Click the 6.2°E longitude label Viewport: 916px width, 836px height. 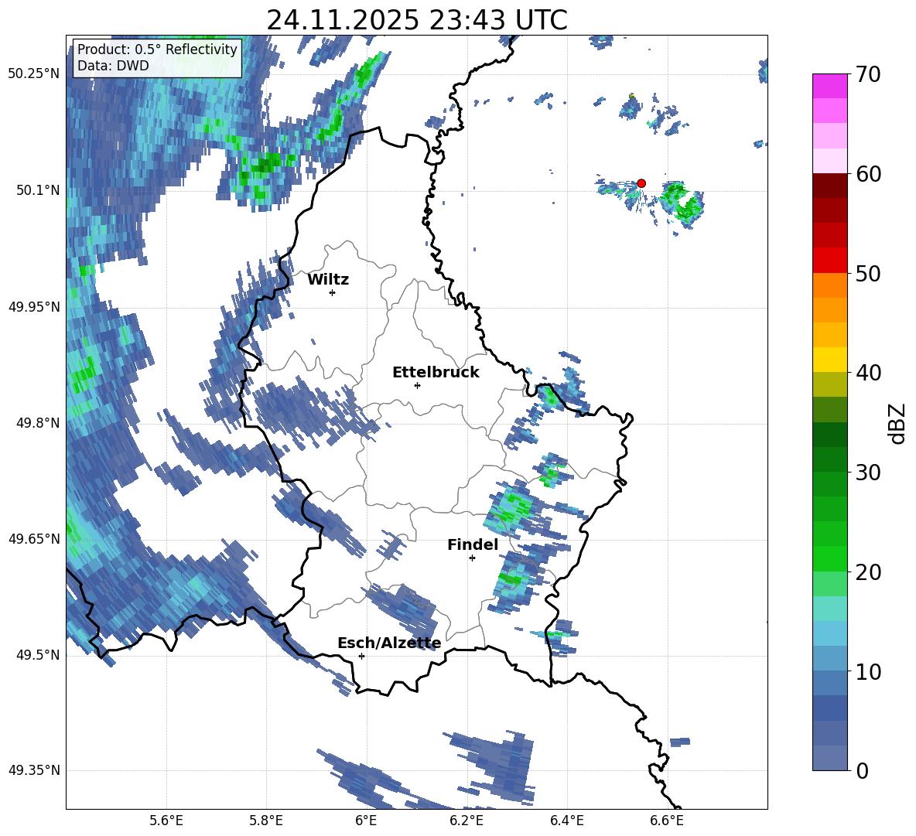pos(467,821)
